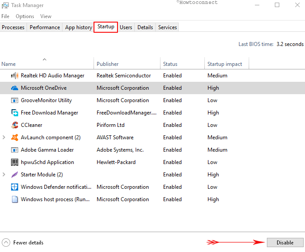The height and width of the screenshot is (252, 305).
Task: Select the Adobe Gamma Loader entry name
Action: [x=47, y=150]
